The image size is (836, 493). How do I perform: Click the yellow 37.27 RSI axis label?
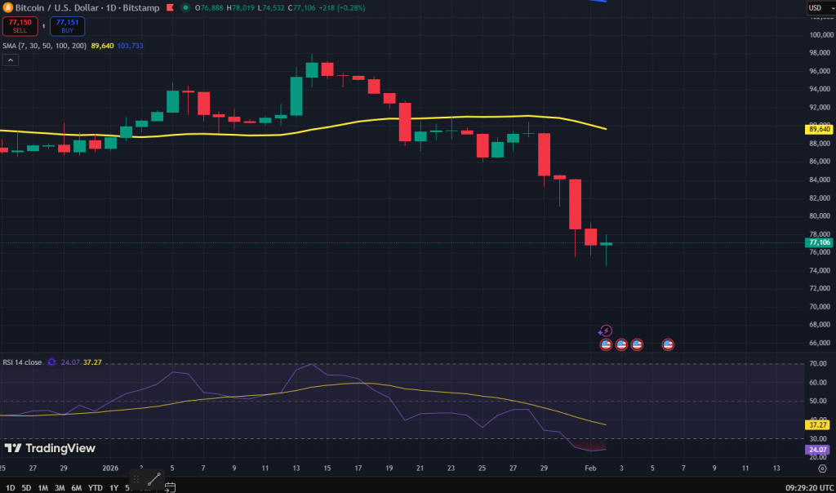tap(816, 424)
